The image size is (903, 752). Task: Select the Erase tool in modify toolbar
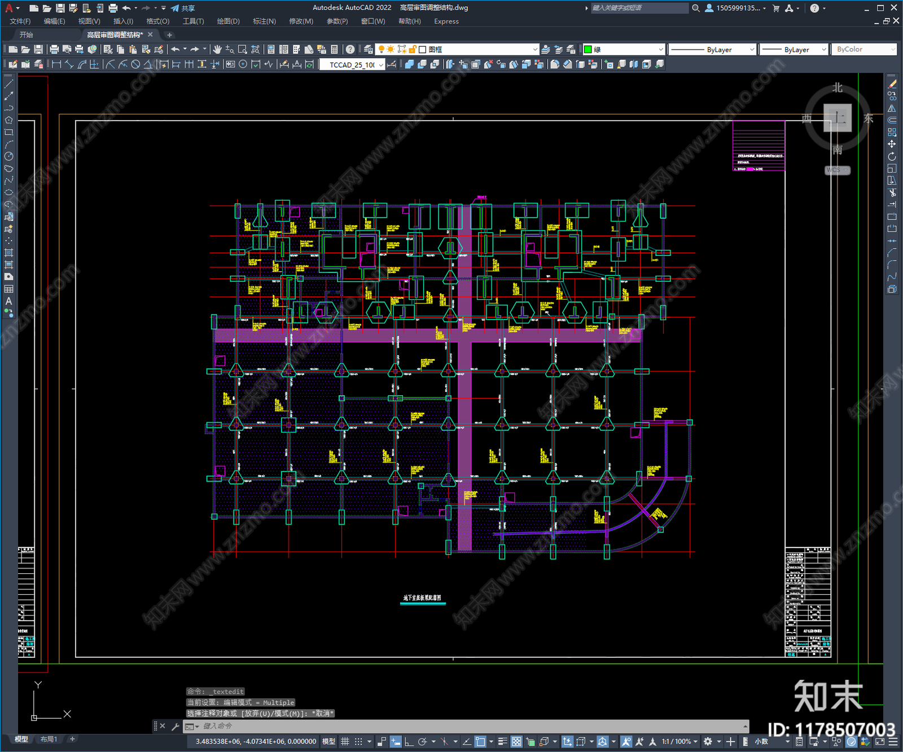click(892, 84)
